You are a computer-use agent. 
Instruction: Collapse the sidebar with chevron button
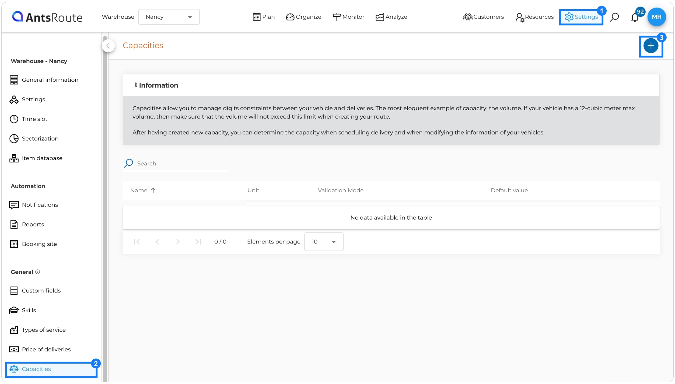[108, 46]
